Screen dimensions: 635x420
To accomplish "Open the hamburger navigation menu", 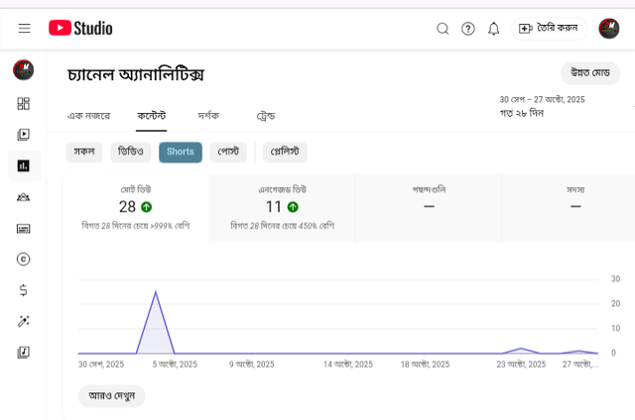I will [x=25, y=29].
